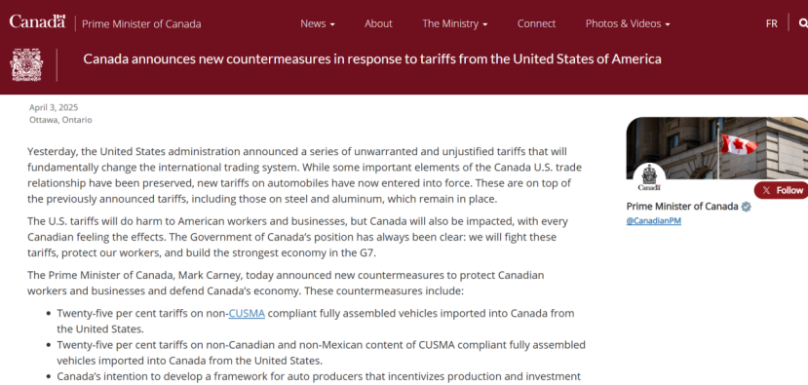Click the X logo in Follow button
This screenshot has width=808, height=385.
pyautogui.click(x=767, y=190)
